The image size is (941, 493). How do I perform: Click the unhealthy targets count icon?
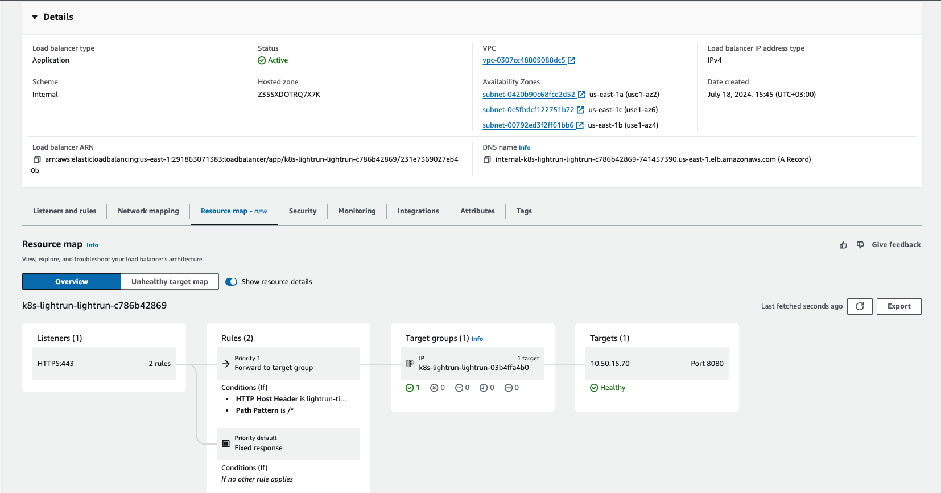[x=434, y=388]
